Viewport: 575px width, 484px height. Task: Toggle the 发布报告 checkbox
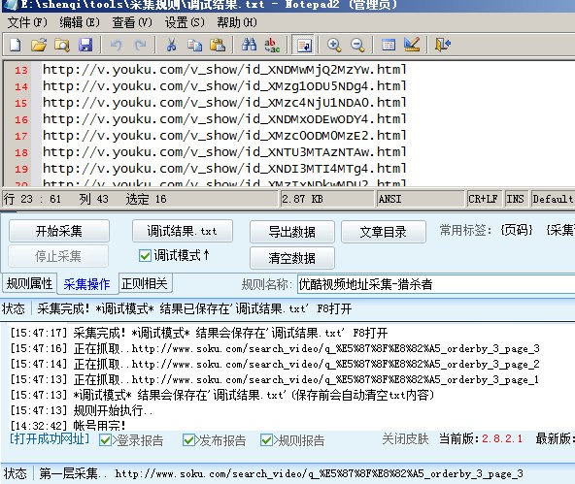point(188,440)
